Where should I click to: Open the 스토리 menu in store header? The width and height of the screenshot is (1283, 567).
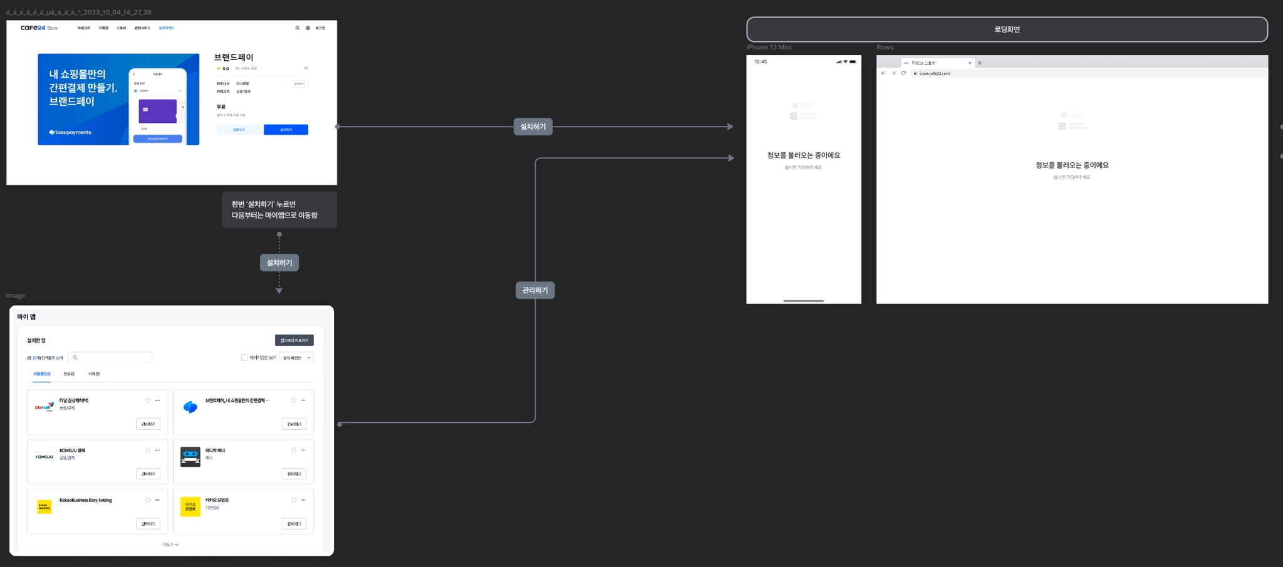click(122, 28)
